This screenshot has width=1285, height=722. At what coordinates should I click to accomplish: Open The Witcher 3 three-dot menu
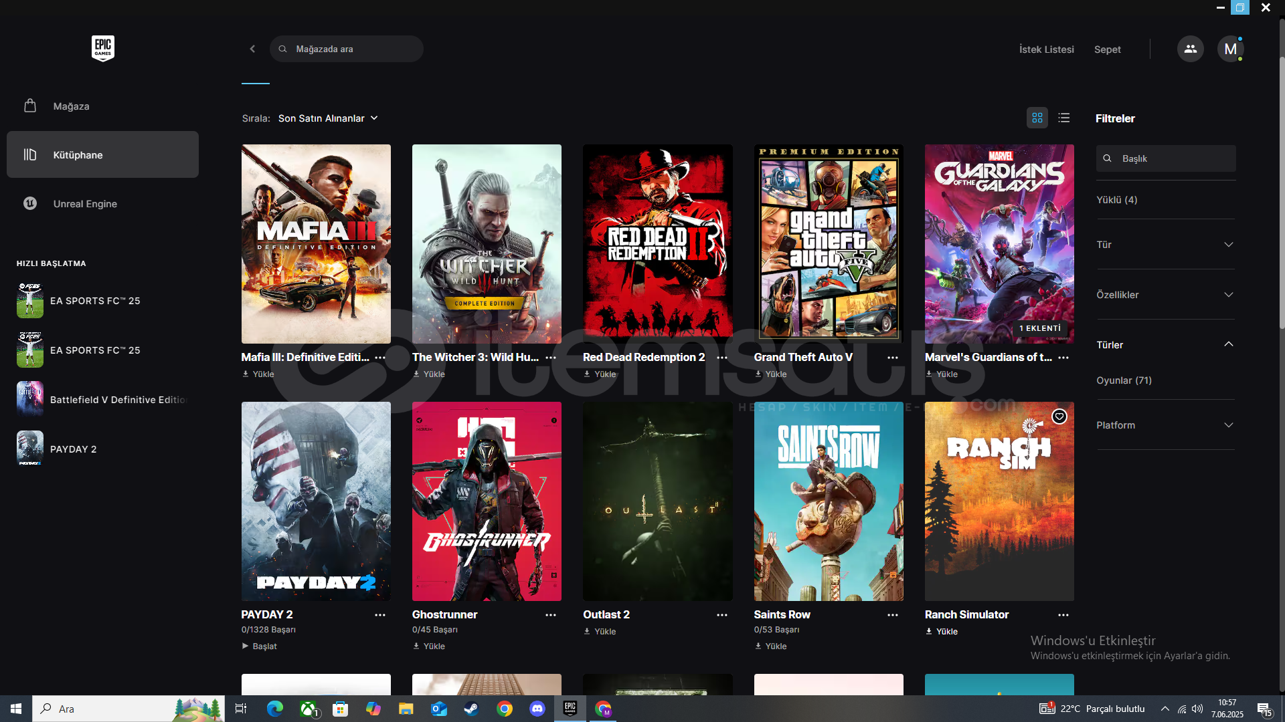click(x=551, y=358)
